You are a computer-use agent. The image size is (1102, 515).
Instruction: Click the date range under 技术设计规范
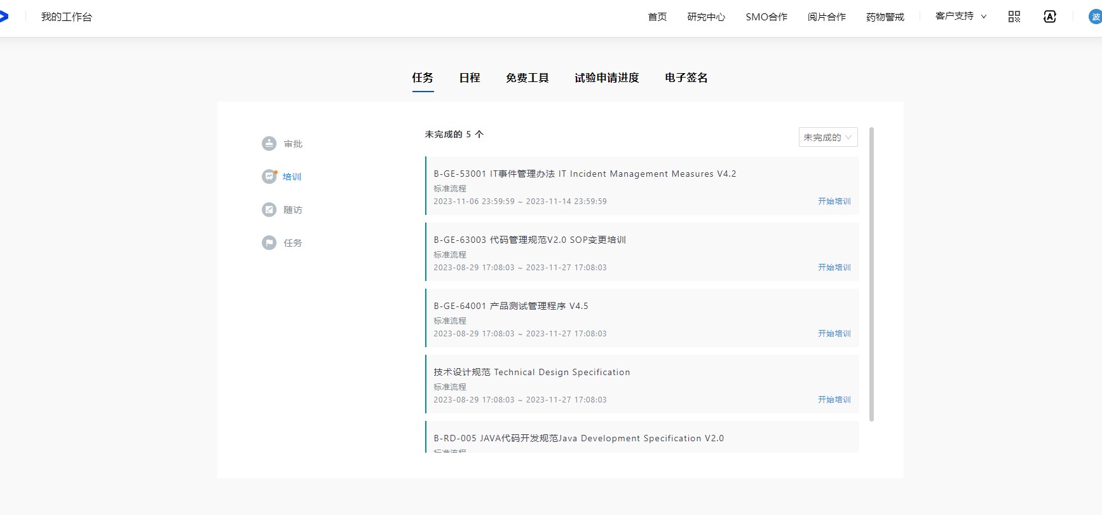520,400
